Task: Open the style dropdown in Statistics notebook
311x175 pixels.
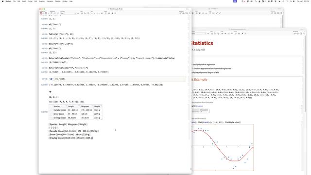Action: click(199, 34)
